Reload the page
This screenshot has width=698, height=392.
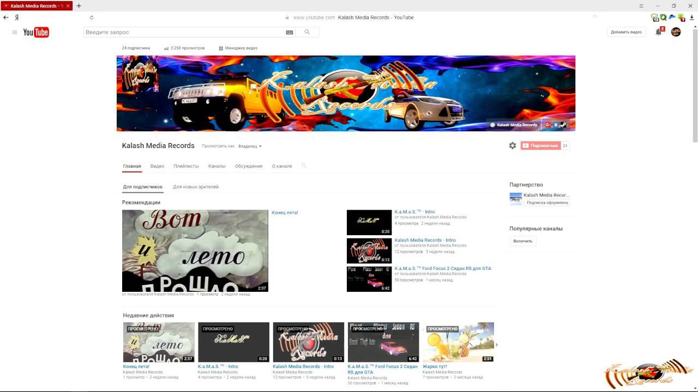tap(91, 17)
